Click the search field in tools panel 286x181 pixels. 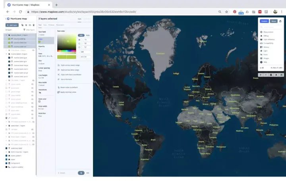click(x=272, y=27)
